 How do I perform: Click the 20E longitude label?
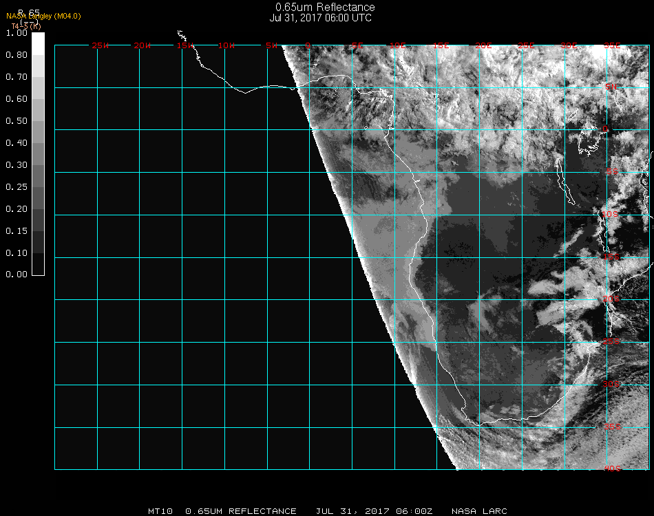click(x=483, y=45)
